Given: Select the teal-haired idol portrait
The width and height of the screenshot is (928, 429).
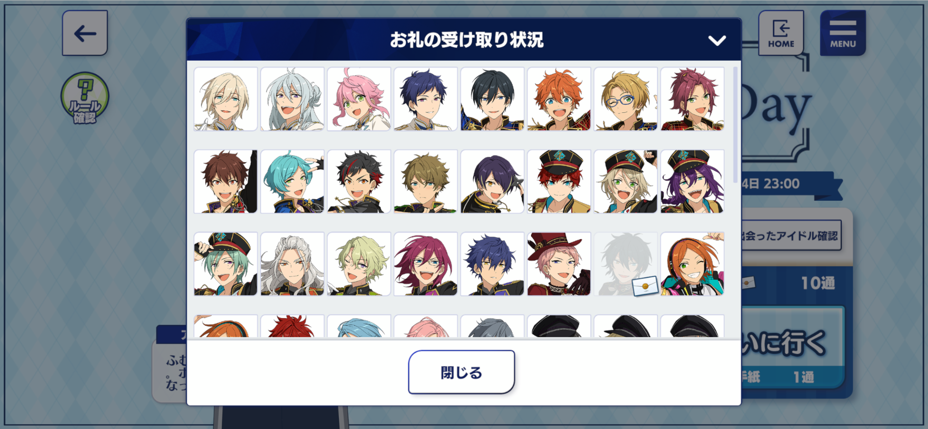Looking at the screenshot, I should click(x=292, y=182).
